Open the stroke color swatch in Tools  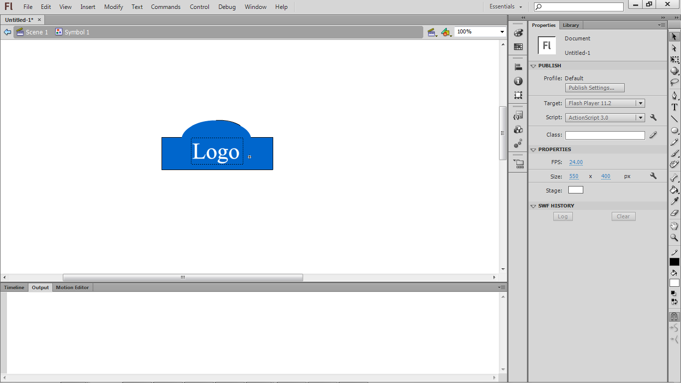coord(674,262)
